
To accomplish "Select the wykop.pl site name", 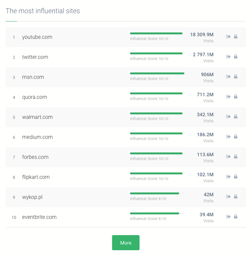I will [x=32, y=197].
